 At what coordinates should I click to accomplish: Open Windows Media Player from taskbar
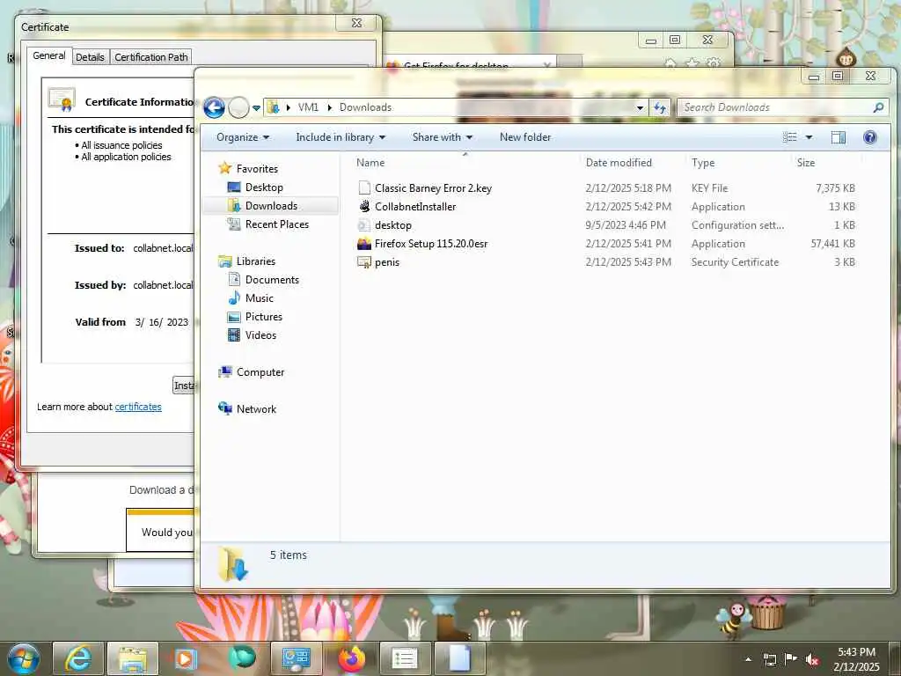(x=185, y=658)
